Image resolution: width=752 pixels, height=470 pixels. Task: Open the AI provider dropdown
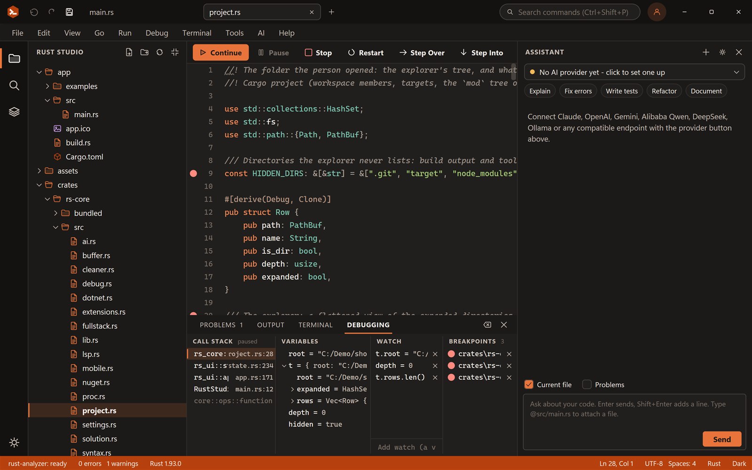pos(634,72)
